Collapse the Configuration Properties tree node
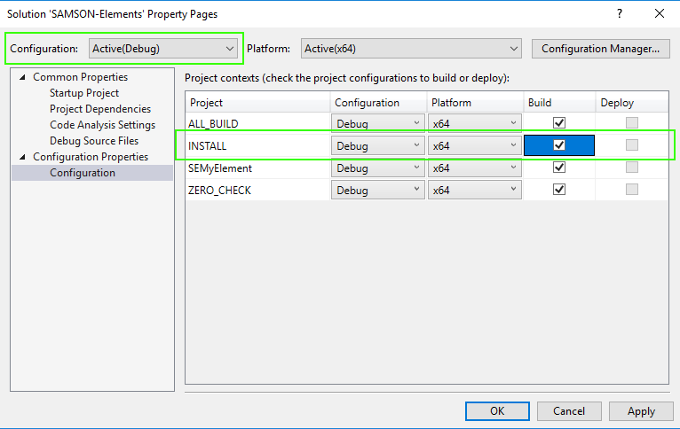 pos(22,157)
